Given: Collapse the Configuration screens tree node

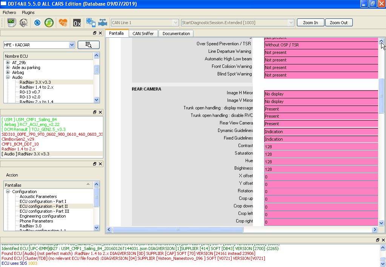Looking at the screenshot, I should pyautogui.click(x=8, y=192).
